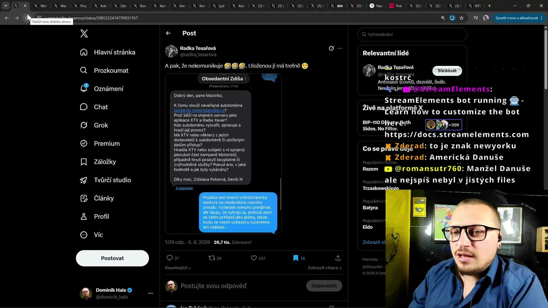Open account menu dots next to Dominik Hais
Image resolution: width=548 pixels, height=308 pixels.
click(x=150, y=293)
